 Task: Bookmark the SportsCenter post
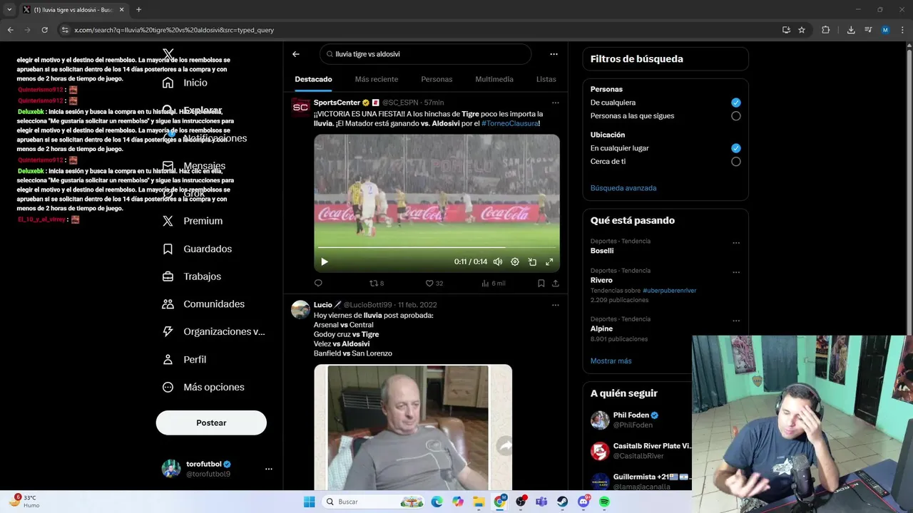[x=541, y=283]
